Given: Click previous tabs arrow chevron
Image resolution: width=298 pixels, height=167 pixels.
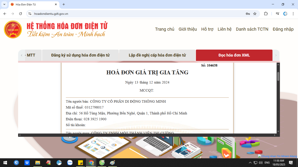Looking at the screenshot, I should [x=22, y=55].
